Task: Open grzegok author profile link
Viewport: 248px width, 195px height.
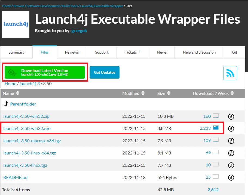Action: click(x=79, y=31)
